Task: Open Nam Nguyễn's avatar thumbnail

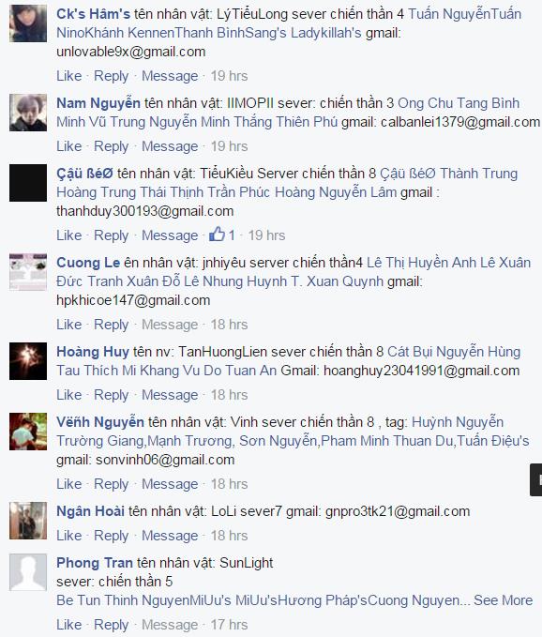Action: [28, 113]
